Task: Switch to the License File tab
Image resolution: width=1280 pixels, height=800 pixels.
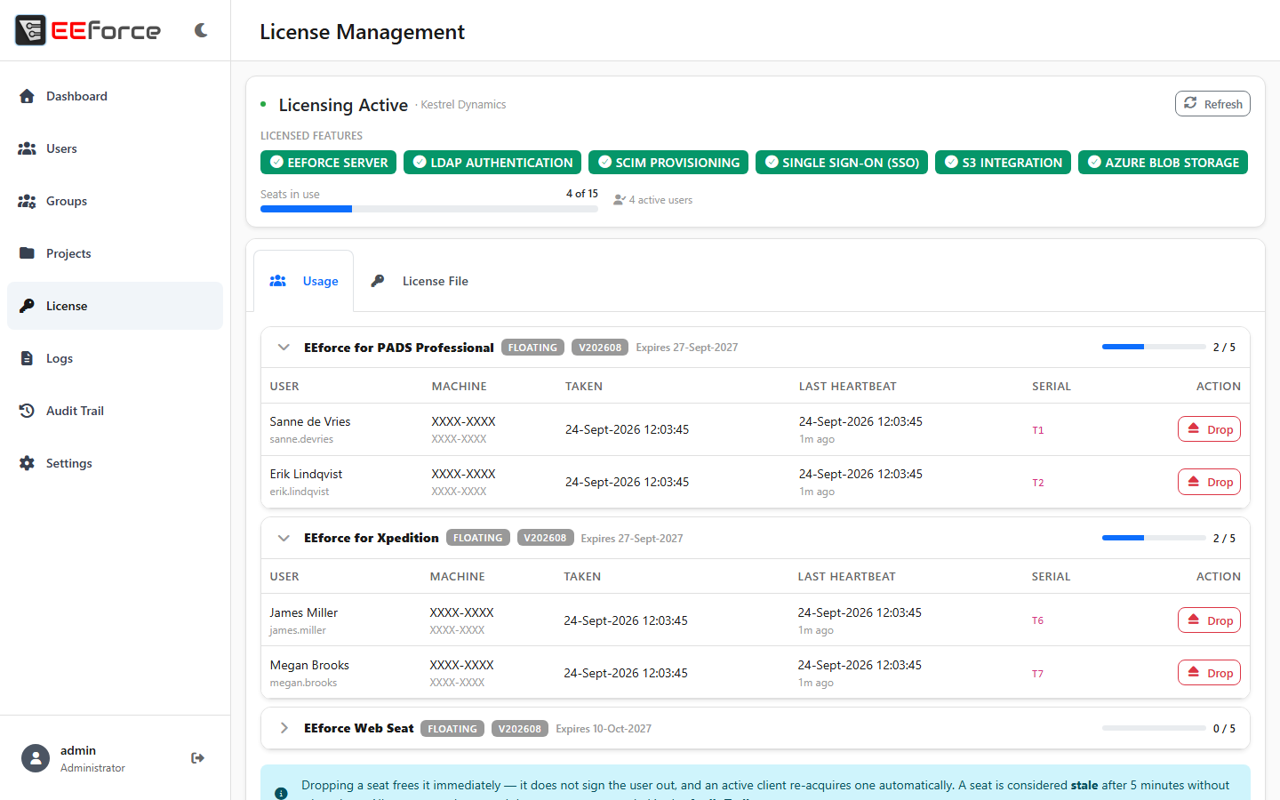Action: tap(420, 281)
